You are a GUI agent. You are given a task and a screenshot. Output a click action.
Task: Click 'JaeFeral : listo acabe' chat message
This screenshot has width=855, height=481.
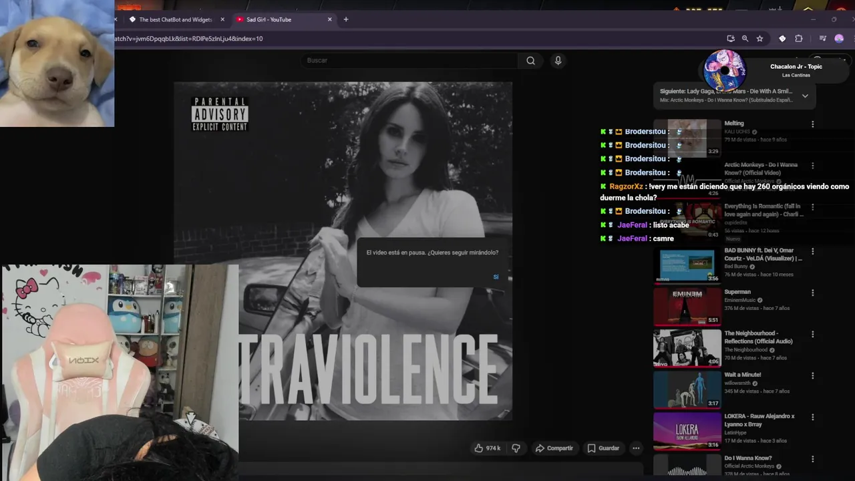pos(645,225)
